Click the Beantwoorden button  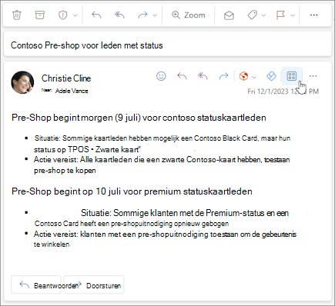pos(36,284)
